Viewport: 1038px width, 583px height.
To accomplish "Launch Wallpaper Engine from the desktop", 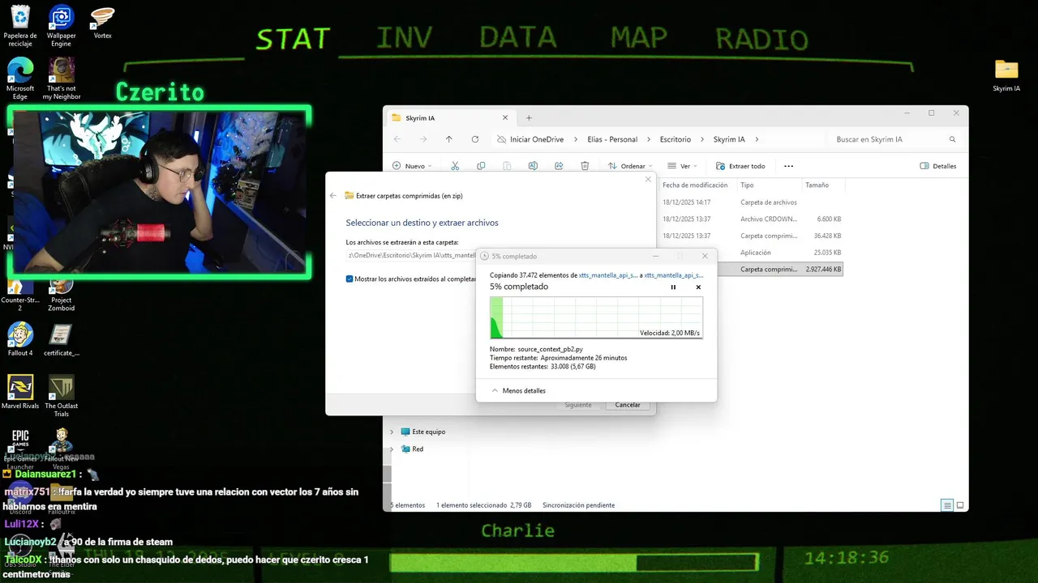I will pos(61,26).
